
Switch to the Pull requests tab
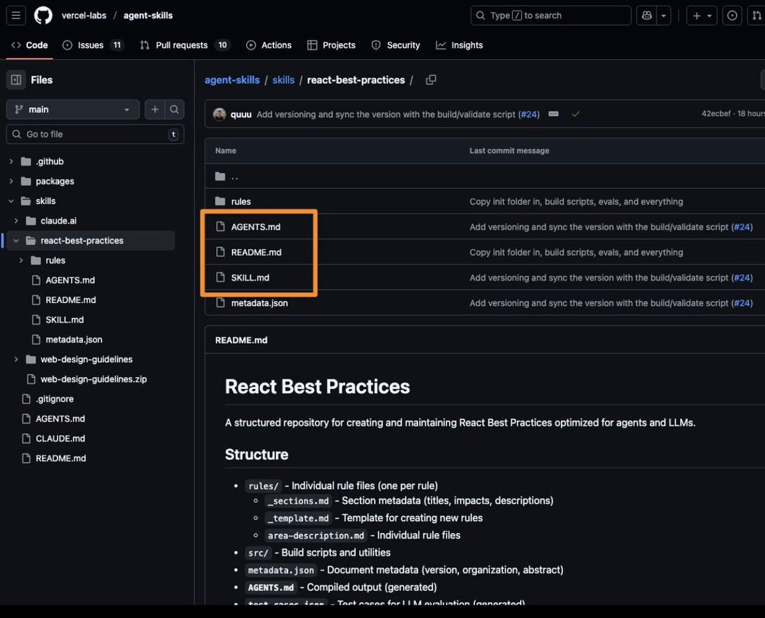185,45
